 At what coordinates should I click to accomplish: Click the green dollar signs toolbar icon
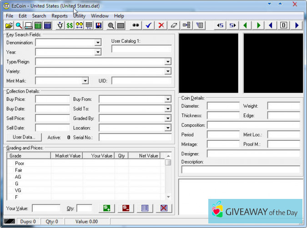pos(70,25)
